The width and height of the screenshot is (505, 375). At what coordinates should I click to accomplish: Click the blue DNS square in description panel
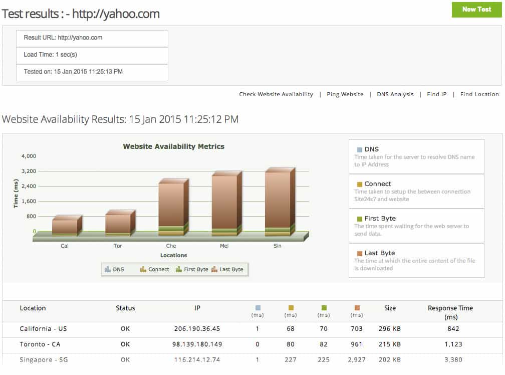coord(359,149)
